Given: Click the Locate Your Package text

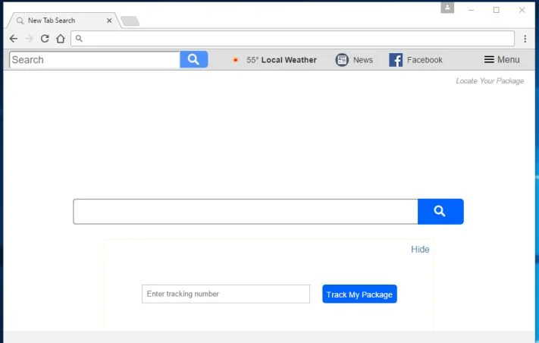Looking at the screenshot, I should click(490, 81).
